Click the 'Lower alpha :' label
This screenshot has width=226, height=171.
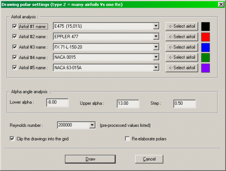[22, 102]
